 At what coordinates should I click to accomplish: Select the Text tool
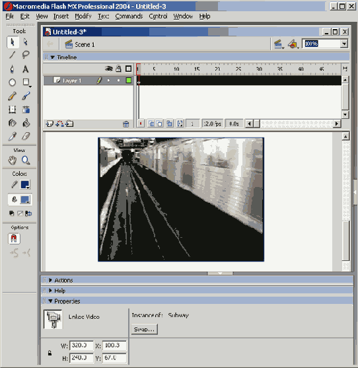click(26, 69)
